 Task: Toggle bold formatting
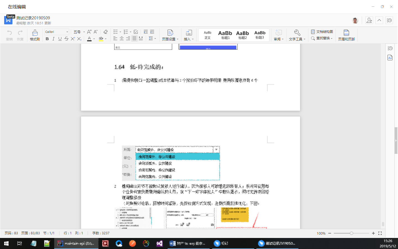click(47, 39)
